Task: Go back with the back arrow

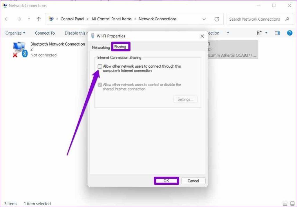Action: click(7, 19)
